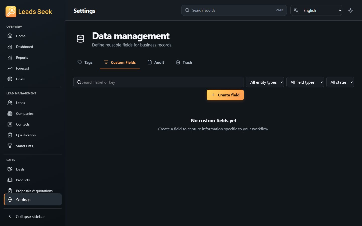Image resolution: width=362 pixels, height=226 pixels.
Task: Focus the Search records field
Action: pyautogui.click(x=234, y=10)
